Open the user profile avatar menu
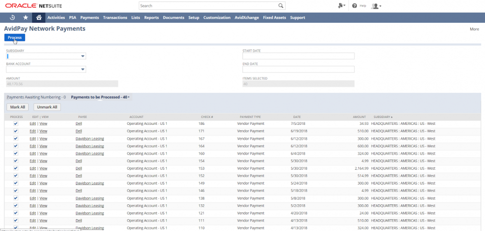485x231 pixels. click(x=376, y=6)
